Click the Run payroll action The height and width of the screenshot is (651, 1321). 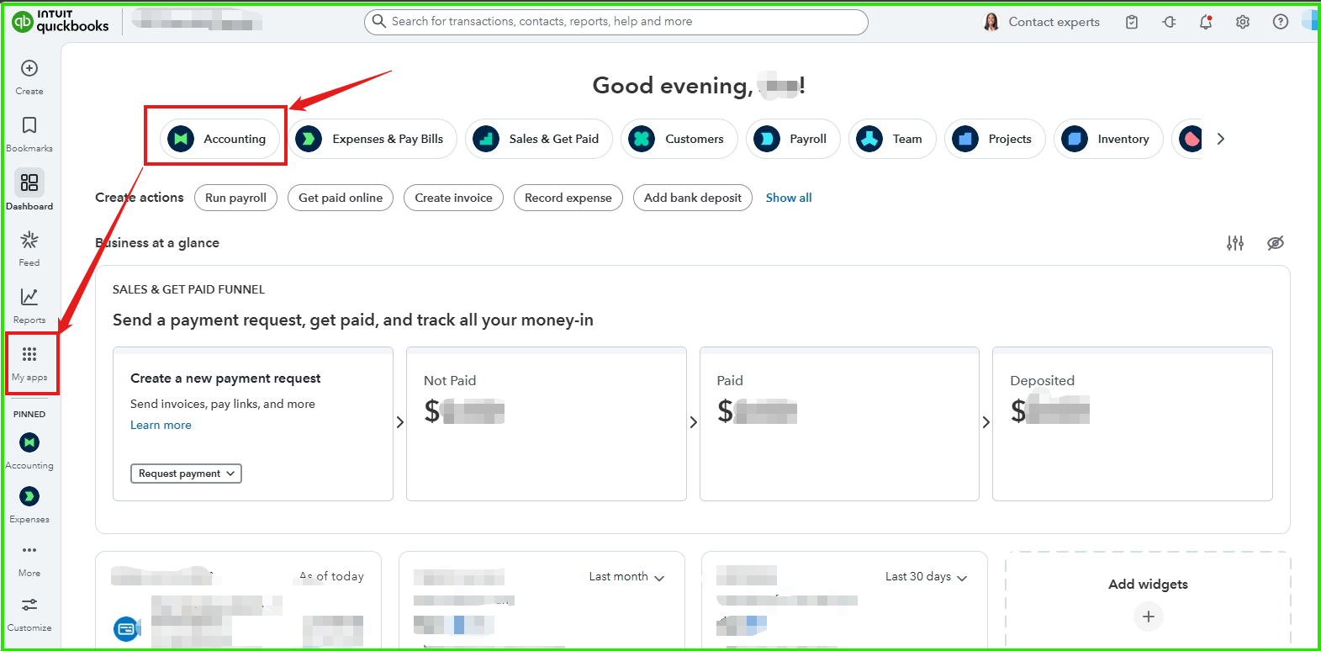235,198
